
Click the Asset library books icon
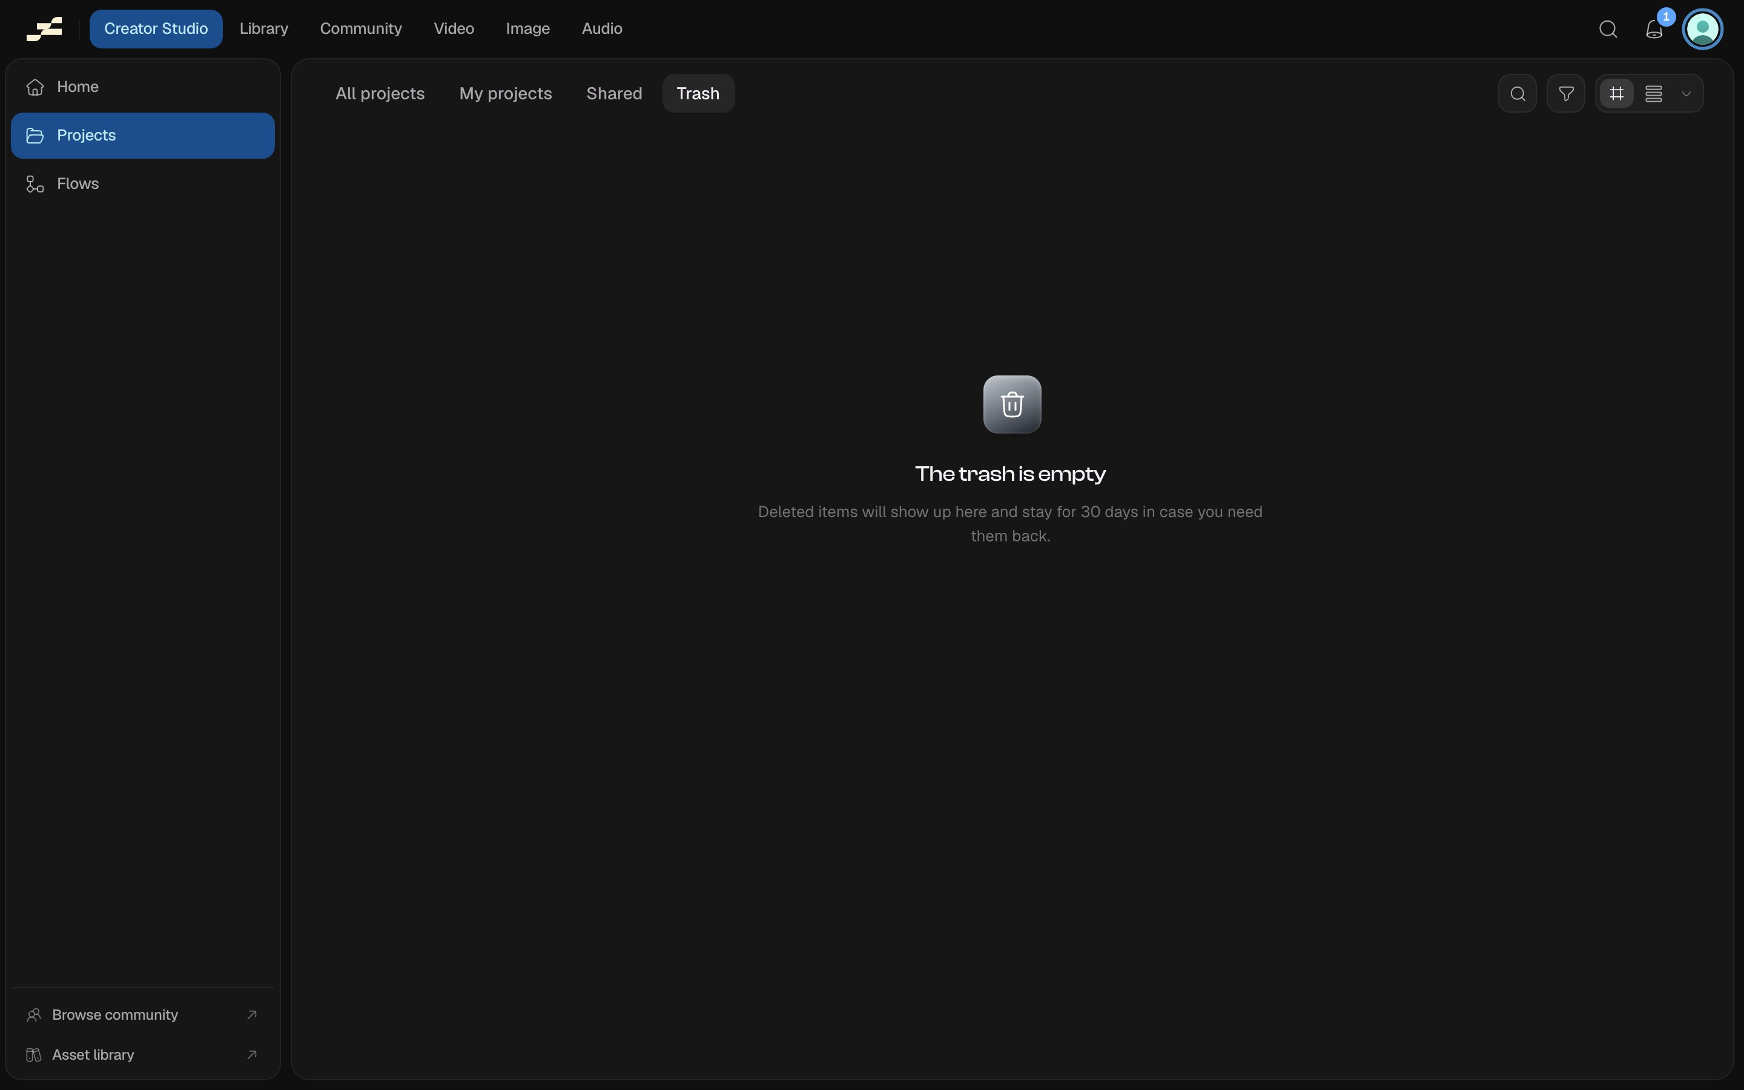[x=34, y=1055]
